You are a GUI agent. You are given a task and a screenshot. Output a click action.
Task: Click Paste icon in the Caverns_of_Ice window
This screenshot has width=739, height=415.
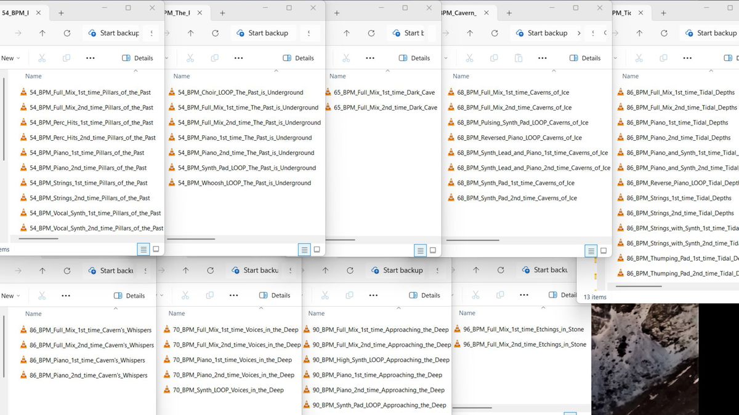coord(519,58)
